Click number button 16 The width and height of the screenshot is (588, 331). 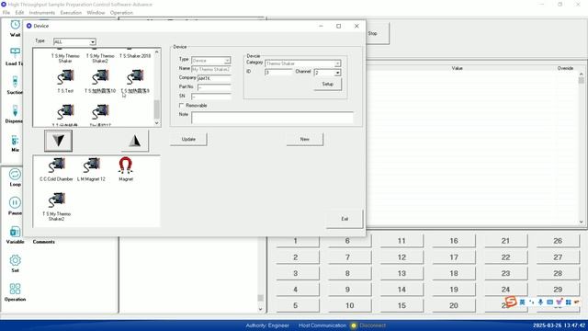click(x=454, y=241)
